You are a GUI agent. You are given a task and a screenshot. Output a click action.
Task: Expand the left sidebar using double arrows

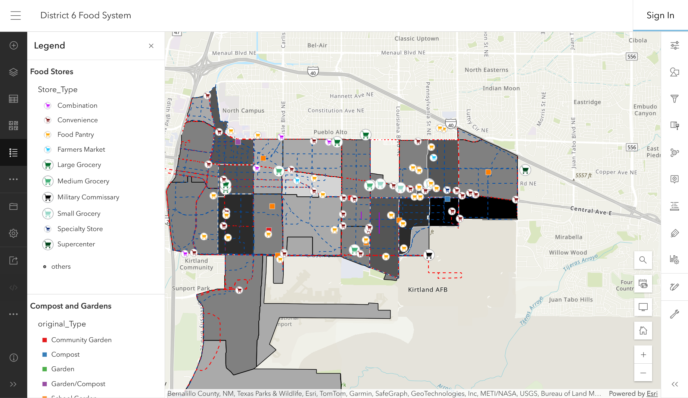coord(14,384)
